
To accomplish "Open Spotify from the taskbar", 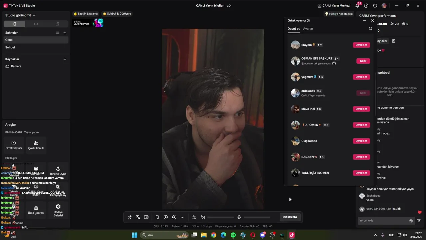I will pyautogui.click(x=233, y=235).
